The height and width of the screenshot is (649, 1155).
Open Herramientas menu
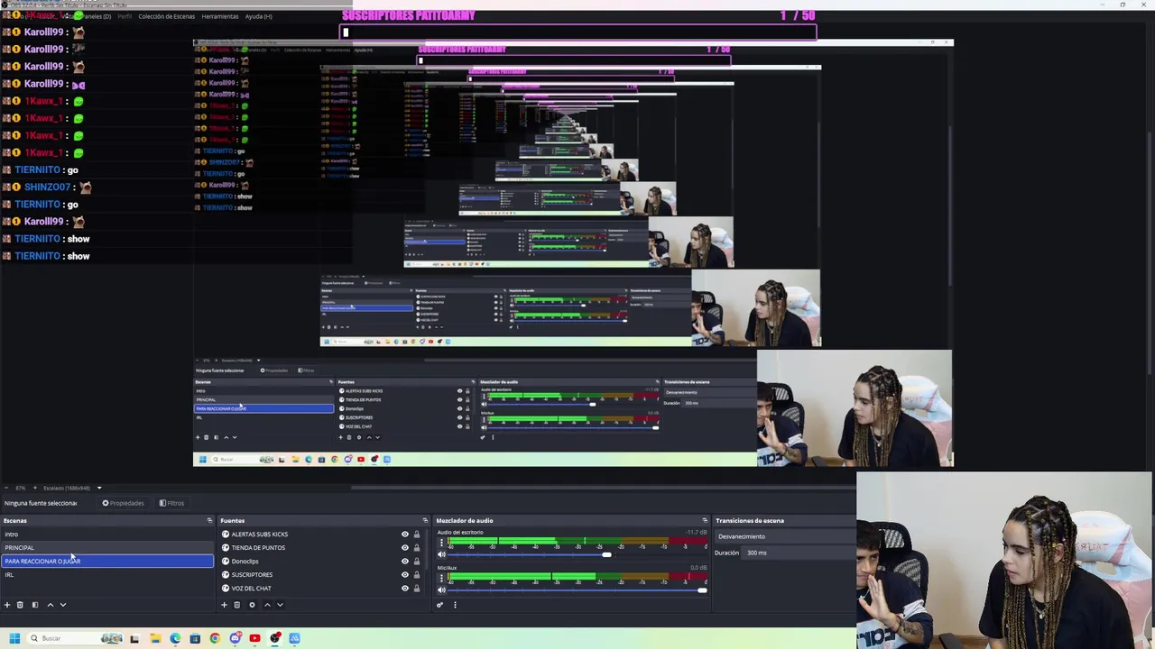(x=220, y=16)
